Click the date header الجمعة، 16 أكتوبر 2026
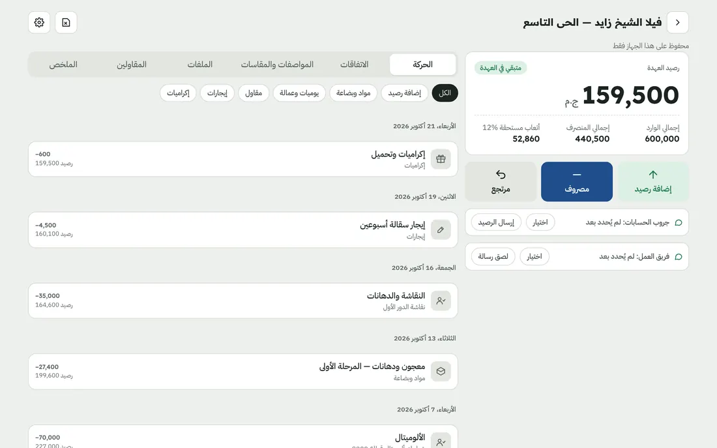Image resolution: width=717 pixels, height=448 pixels. tap(424, 268)
